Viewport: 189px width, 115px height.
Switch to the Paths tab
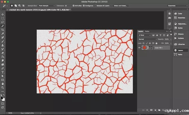(147, 31)
